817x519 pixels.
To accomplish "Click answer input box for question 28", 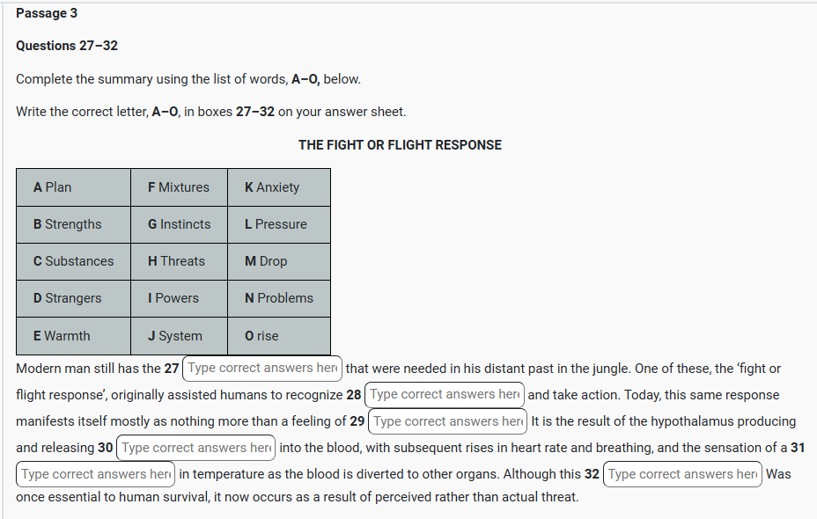I will pos(445,395).
